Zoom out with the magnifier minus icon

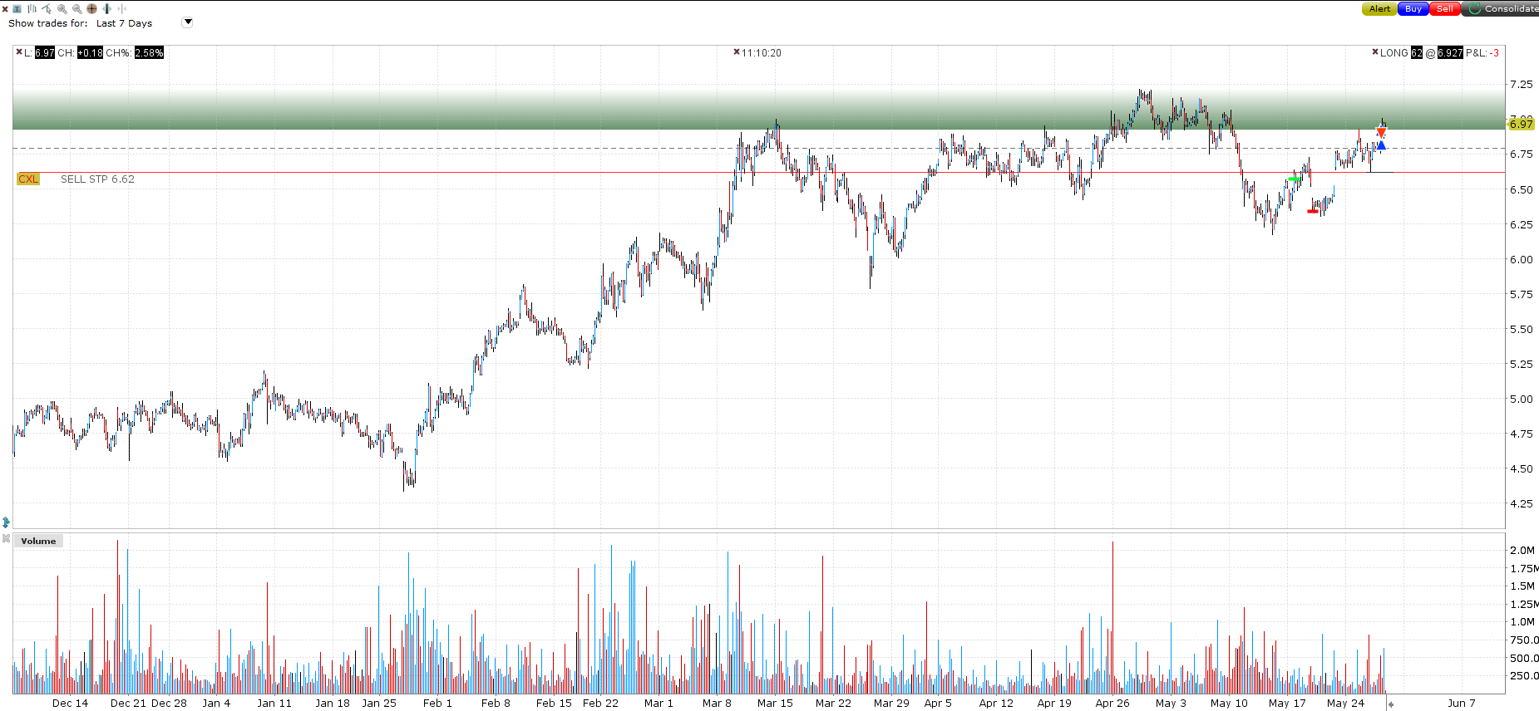click(x=77, y=8)
